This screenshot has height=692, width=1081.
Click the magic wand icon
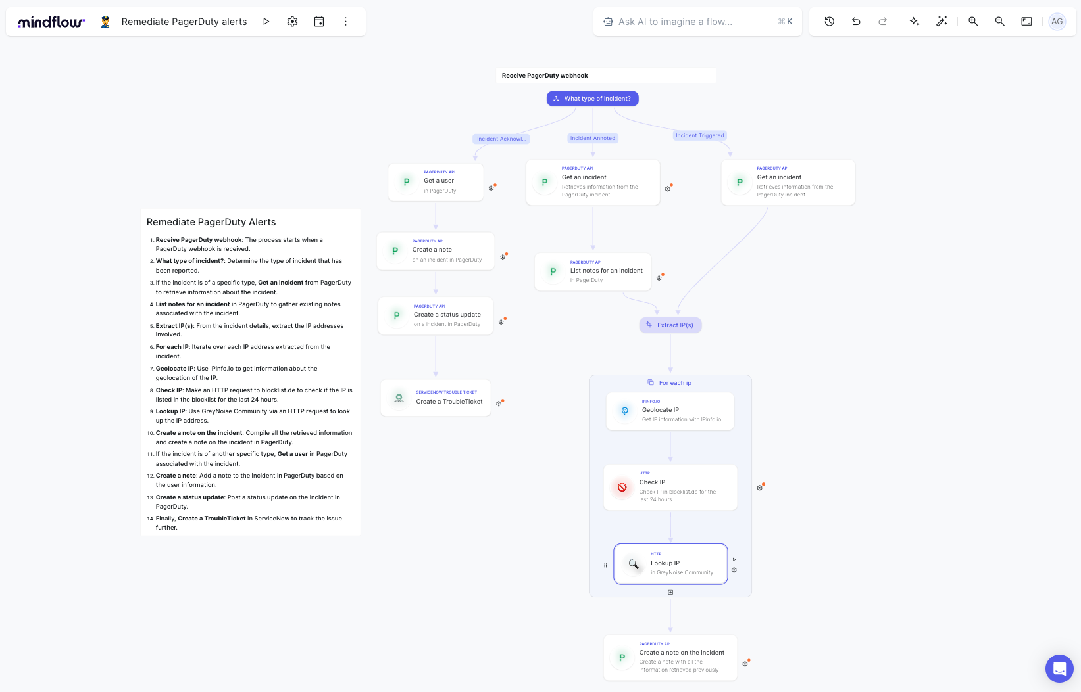(942, 22)
